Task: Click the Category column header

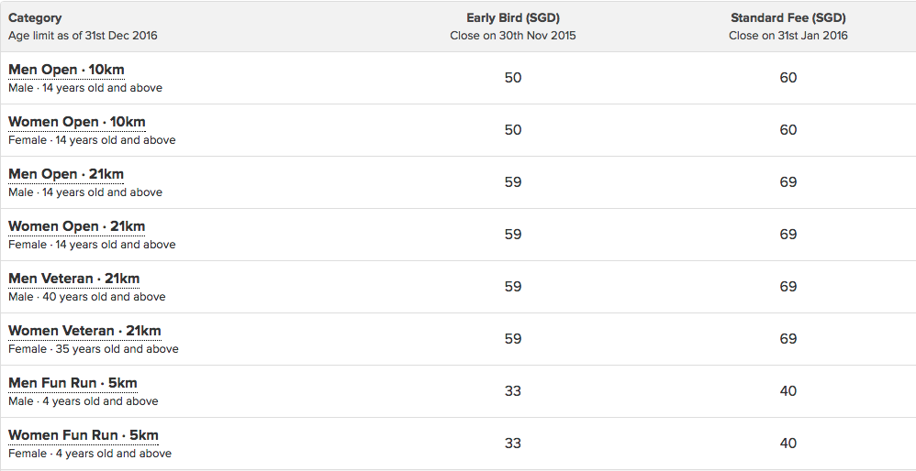Action: click(35, 18)
